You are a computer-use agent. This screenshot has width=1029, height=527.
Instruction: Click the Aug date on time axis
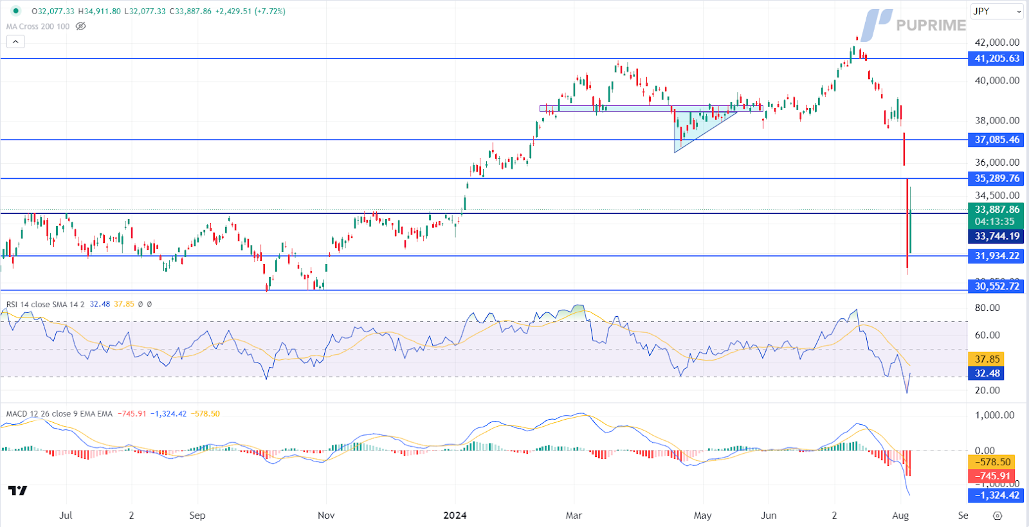click(x=900, y=515)
